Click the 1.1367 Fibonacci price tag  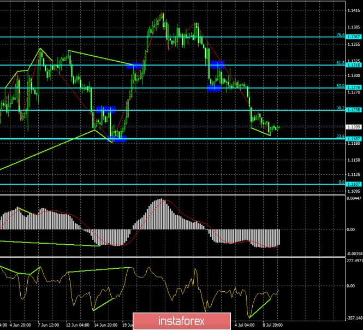(354, 37)
